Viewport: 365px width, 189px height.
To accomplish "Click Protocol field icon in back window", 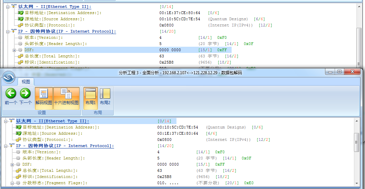I will [20, 25].
